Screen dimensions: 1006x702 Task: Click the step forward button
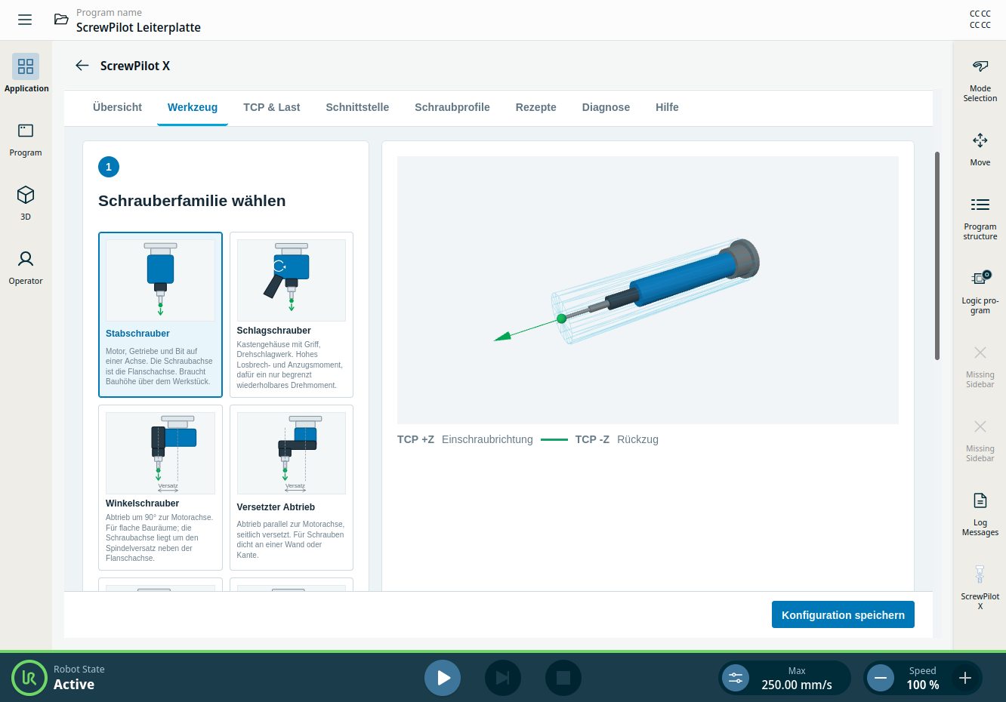[x=503, y=678]
